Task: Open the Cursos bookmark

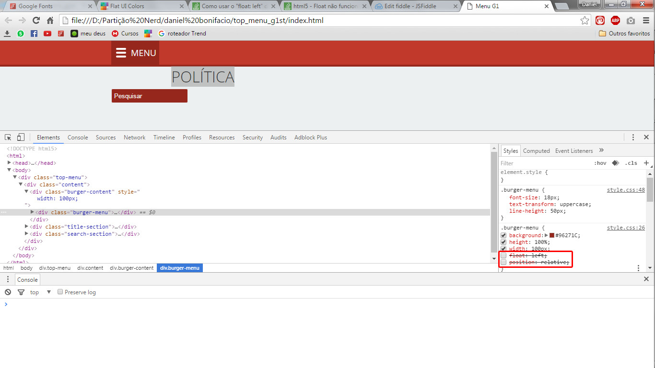Action: coord(125,34)
